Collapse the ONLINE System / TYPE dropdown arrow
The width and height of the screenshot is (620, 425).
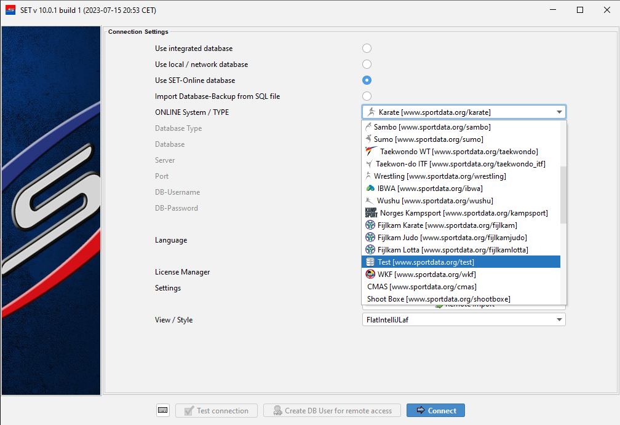[x=559, y=112]
